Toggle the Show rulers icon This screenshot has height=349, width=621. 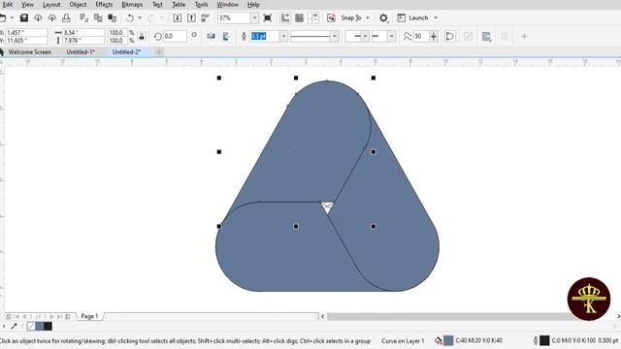pyautogui.click(x=285, y=17)
